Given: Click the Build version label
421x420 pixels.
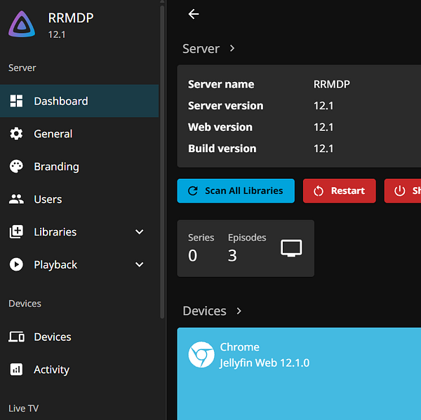Looking at the screenshot, I should pos(222,149).
